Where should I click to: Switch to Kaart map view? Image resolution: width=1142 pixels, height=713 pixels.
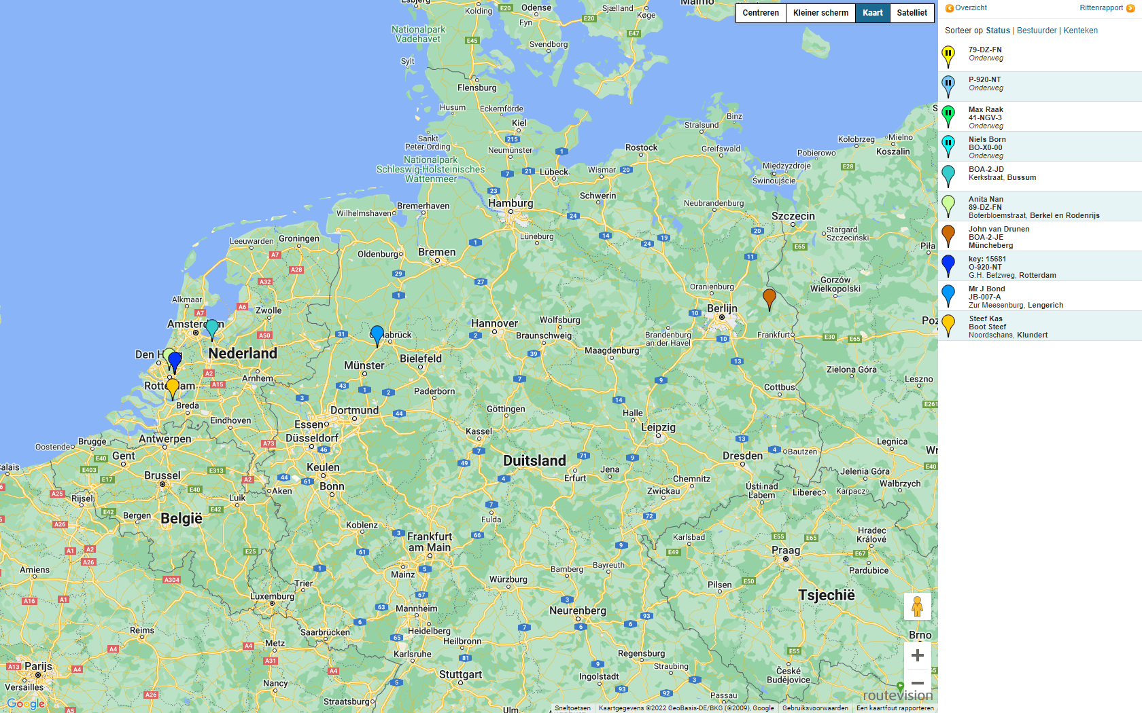click(873, 13)
